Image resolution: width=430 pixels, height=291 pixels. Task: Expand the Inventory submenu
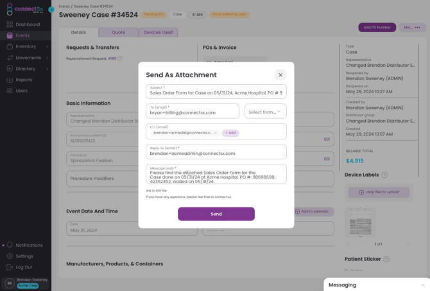47,46
